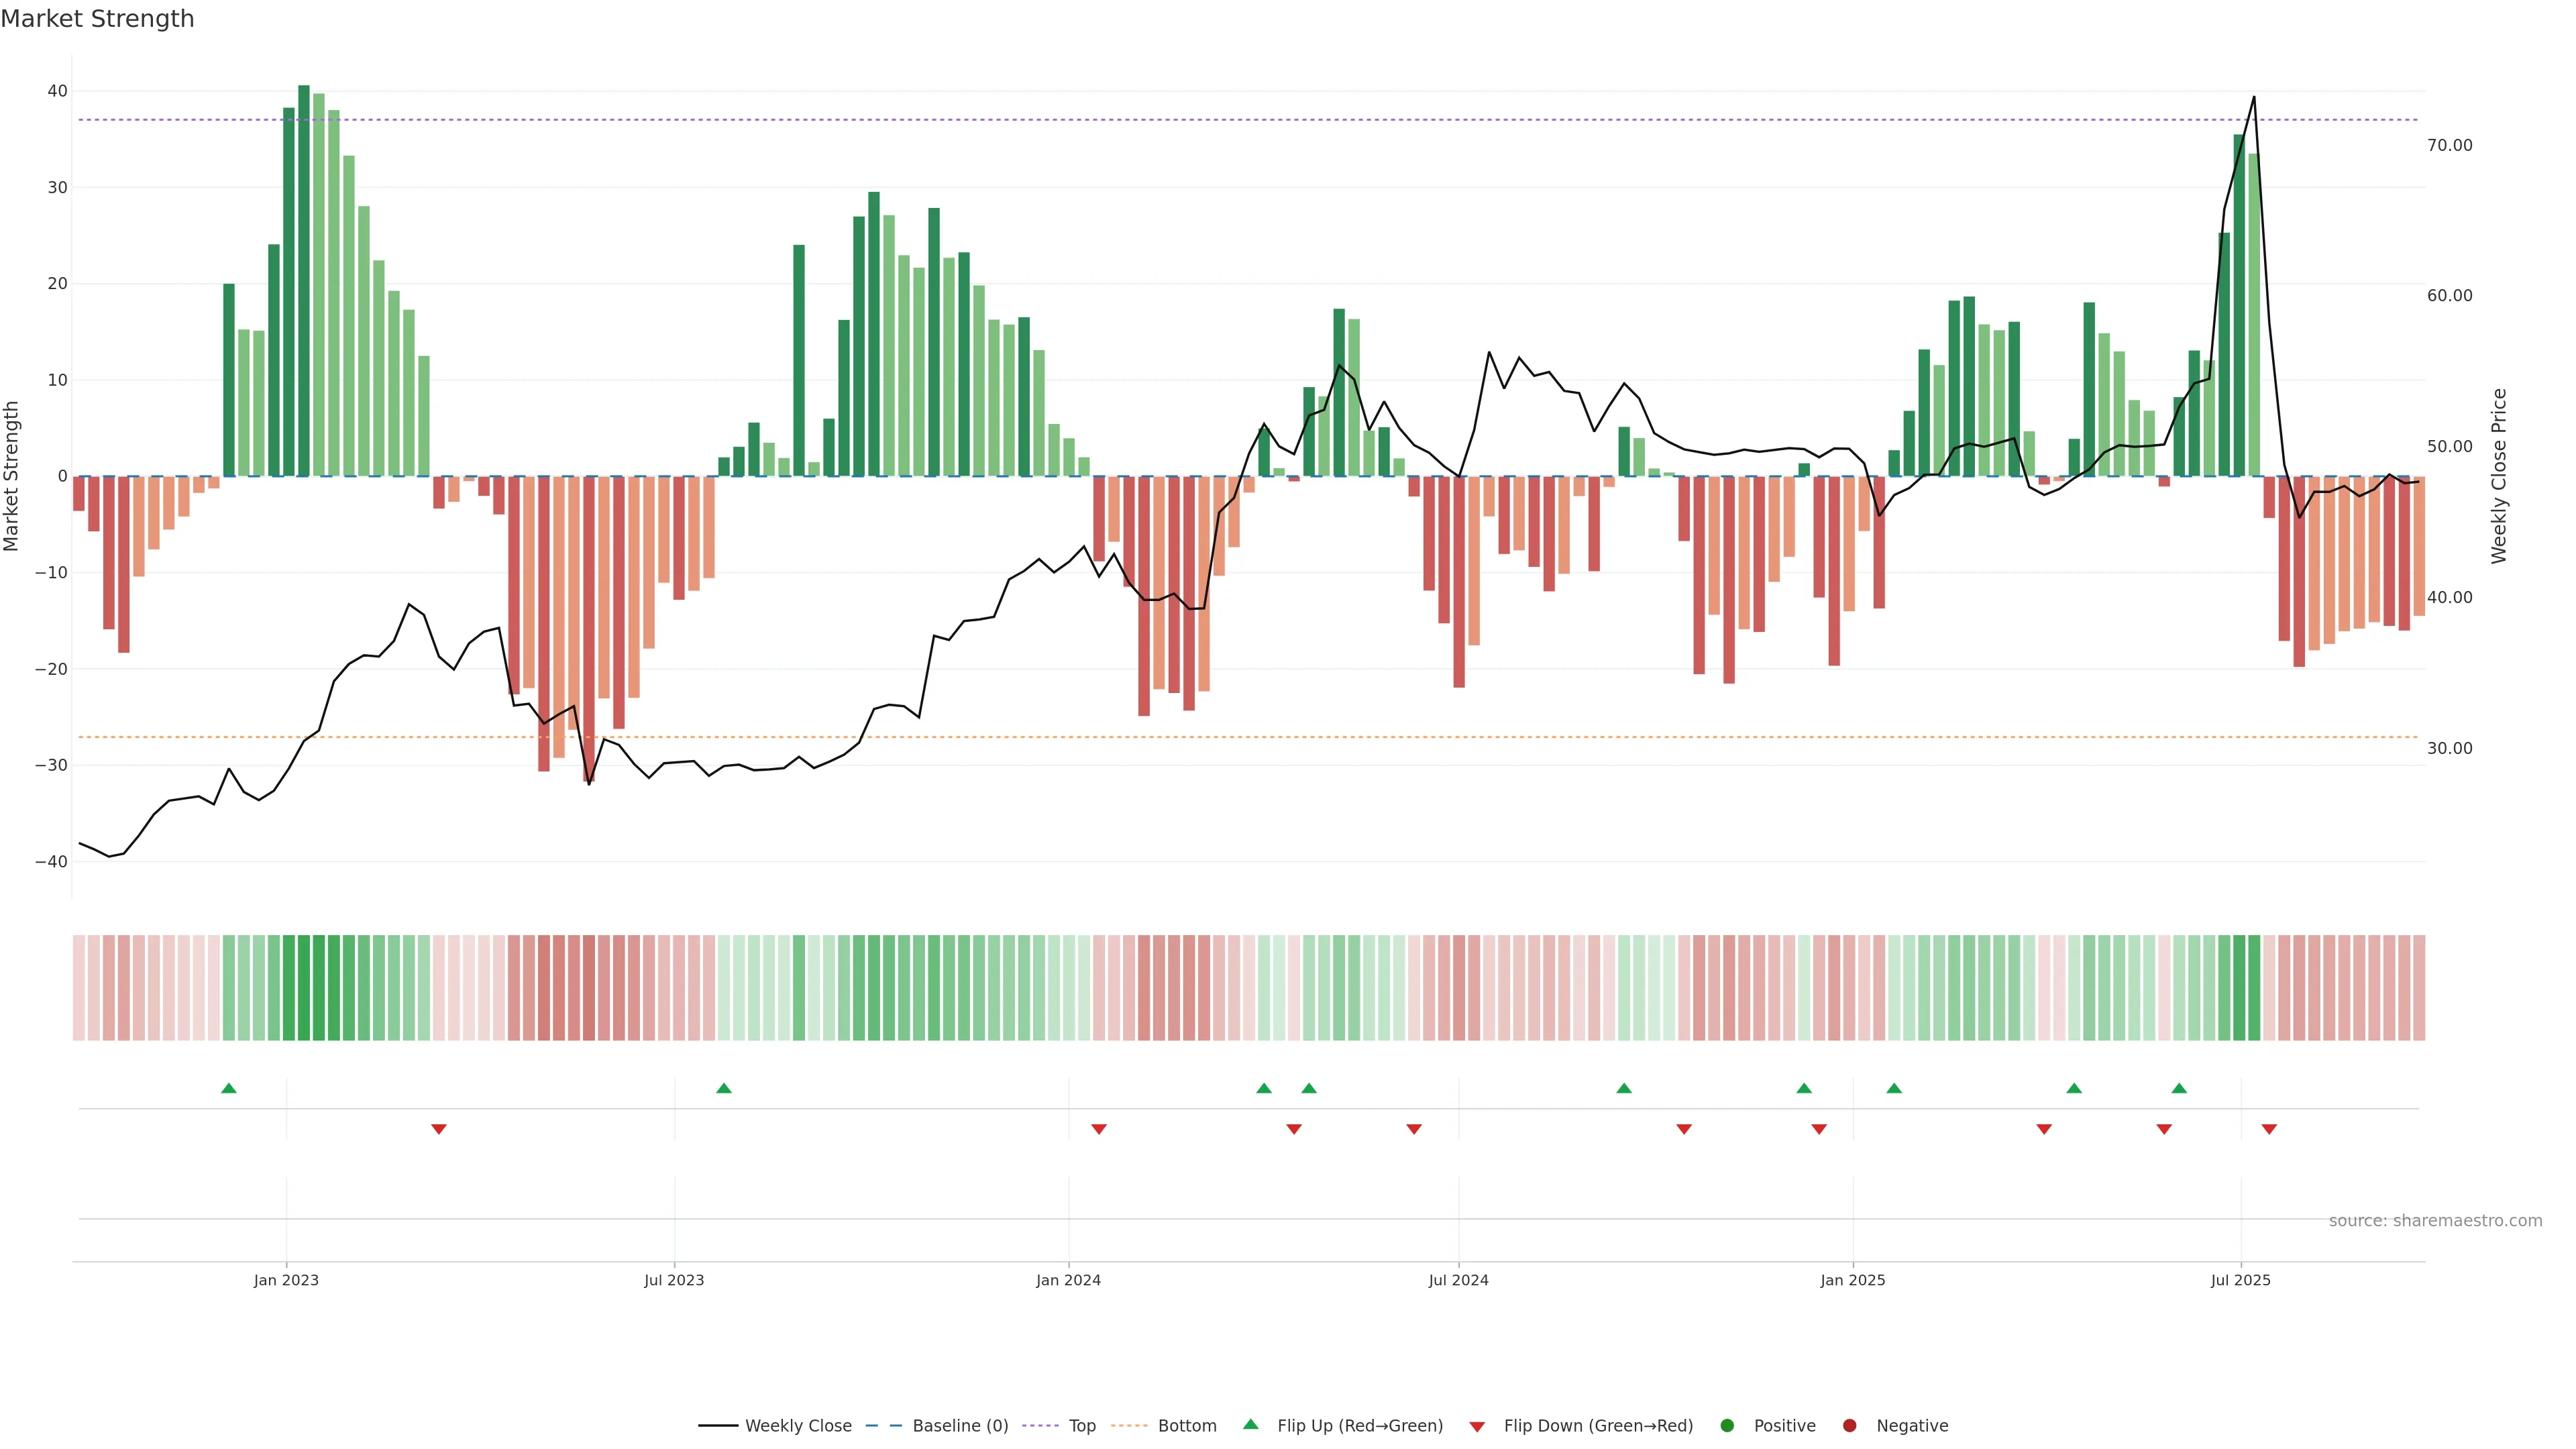Viewport: 2576px width, 1449px height.
Task: Click the Market Strength chart title
Action: [x=97, y=19]
